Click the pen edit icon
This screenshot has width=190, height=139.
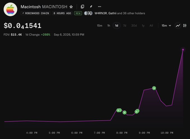[x=91, y=7]
